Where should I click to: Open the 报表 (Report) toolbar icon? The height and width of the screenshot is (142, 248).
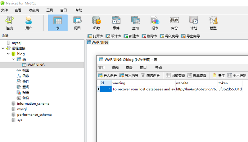(155, 23)
